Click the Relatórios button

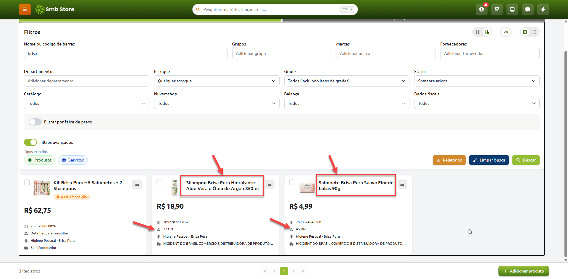pyautogui.click(x=449, y=160)
